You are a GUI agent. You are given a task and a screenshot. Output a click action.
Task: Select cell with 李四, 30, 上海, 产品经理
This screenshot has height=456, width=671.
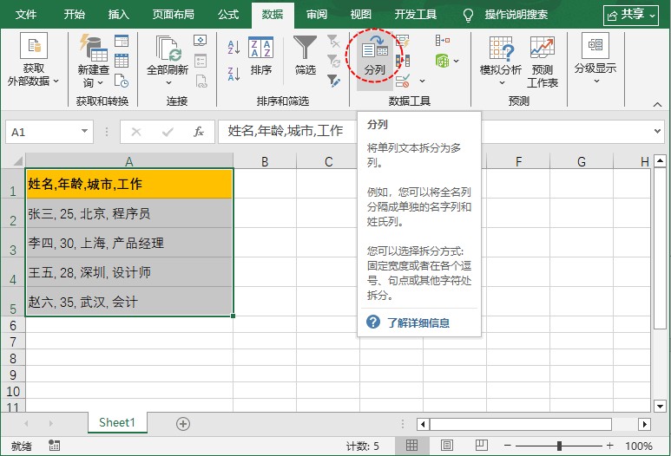129,243
